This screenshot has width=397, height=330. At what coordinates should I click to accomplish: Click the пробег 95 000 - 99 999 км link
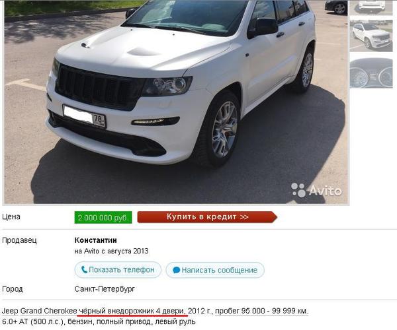coord(261,311)
